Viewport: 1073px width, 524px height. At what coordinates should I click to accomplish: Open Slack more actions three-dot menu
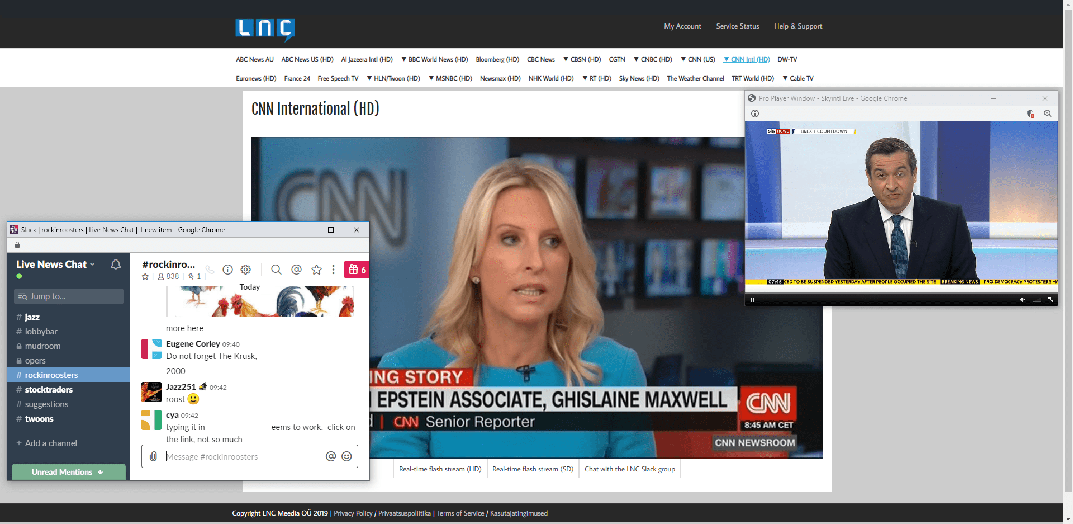tap(333, 270)
